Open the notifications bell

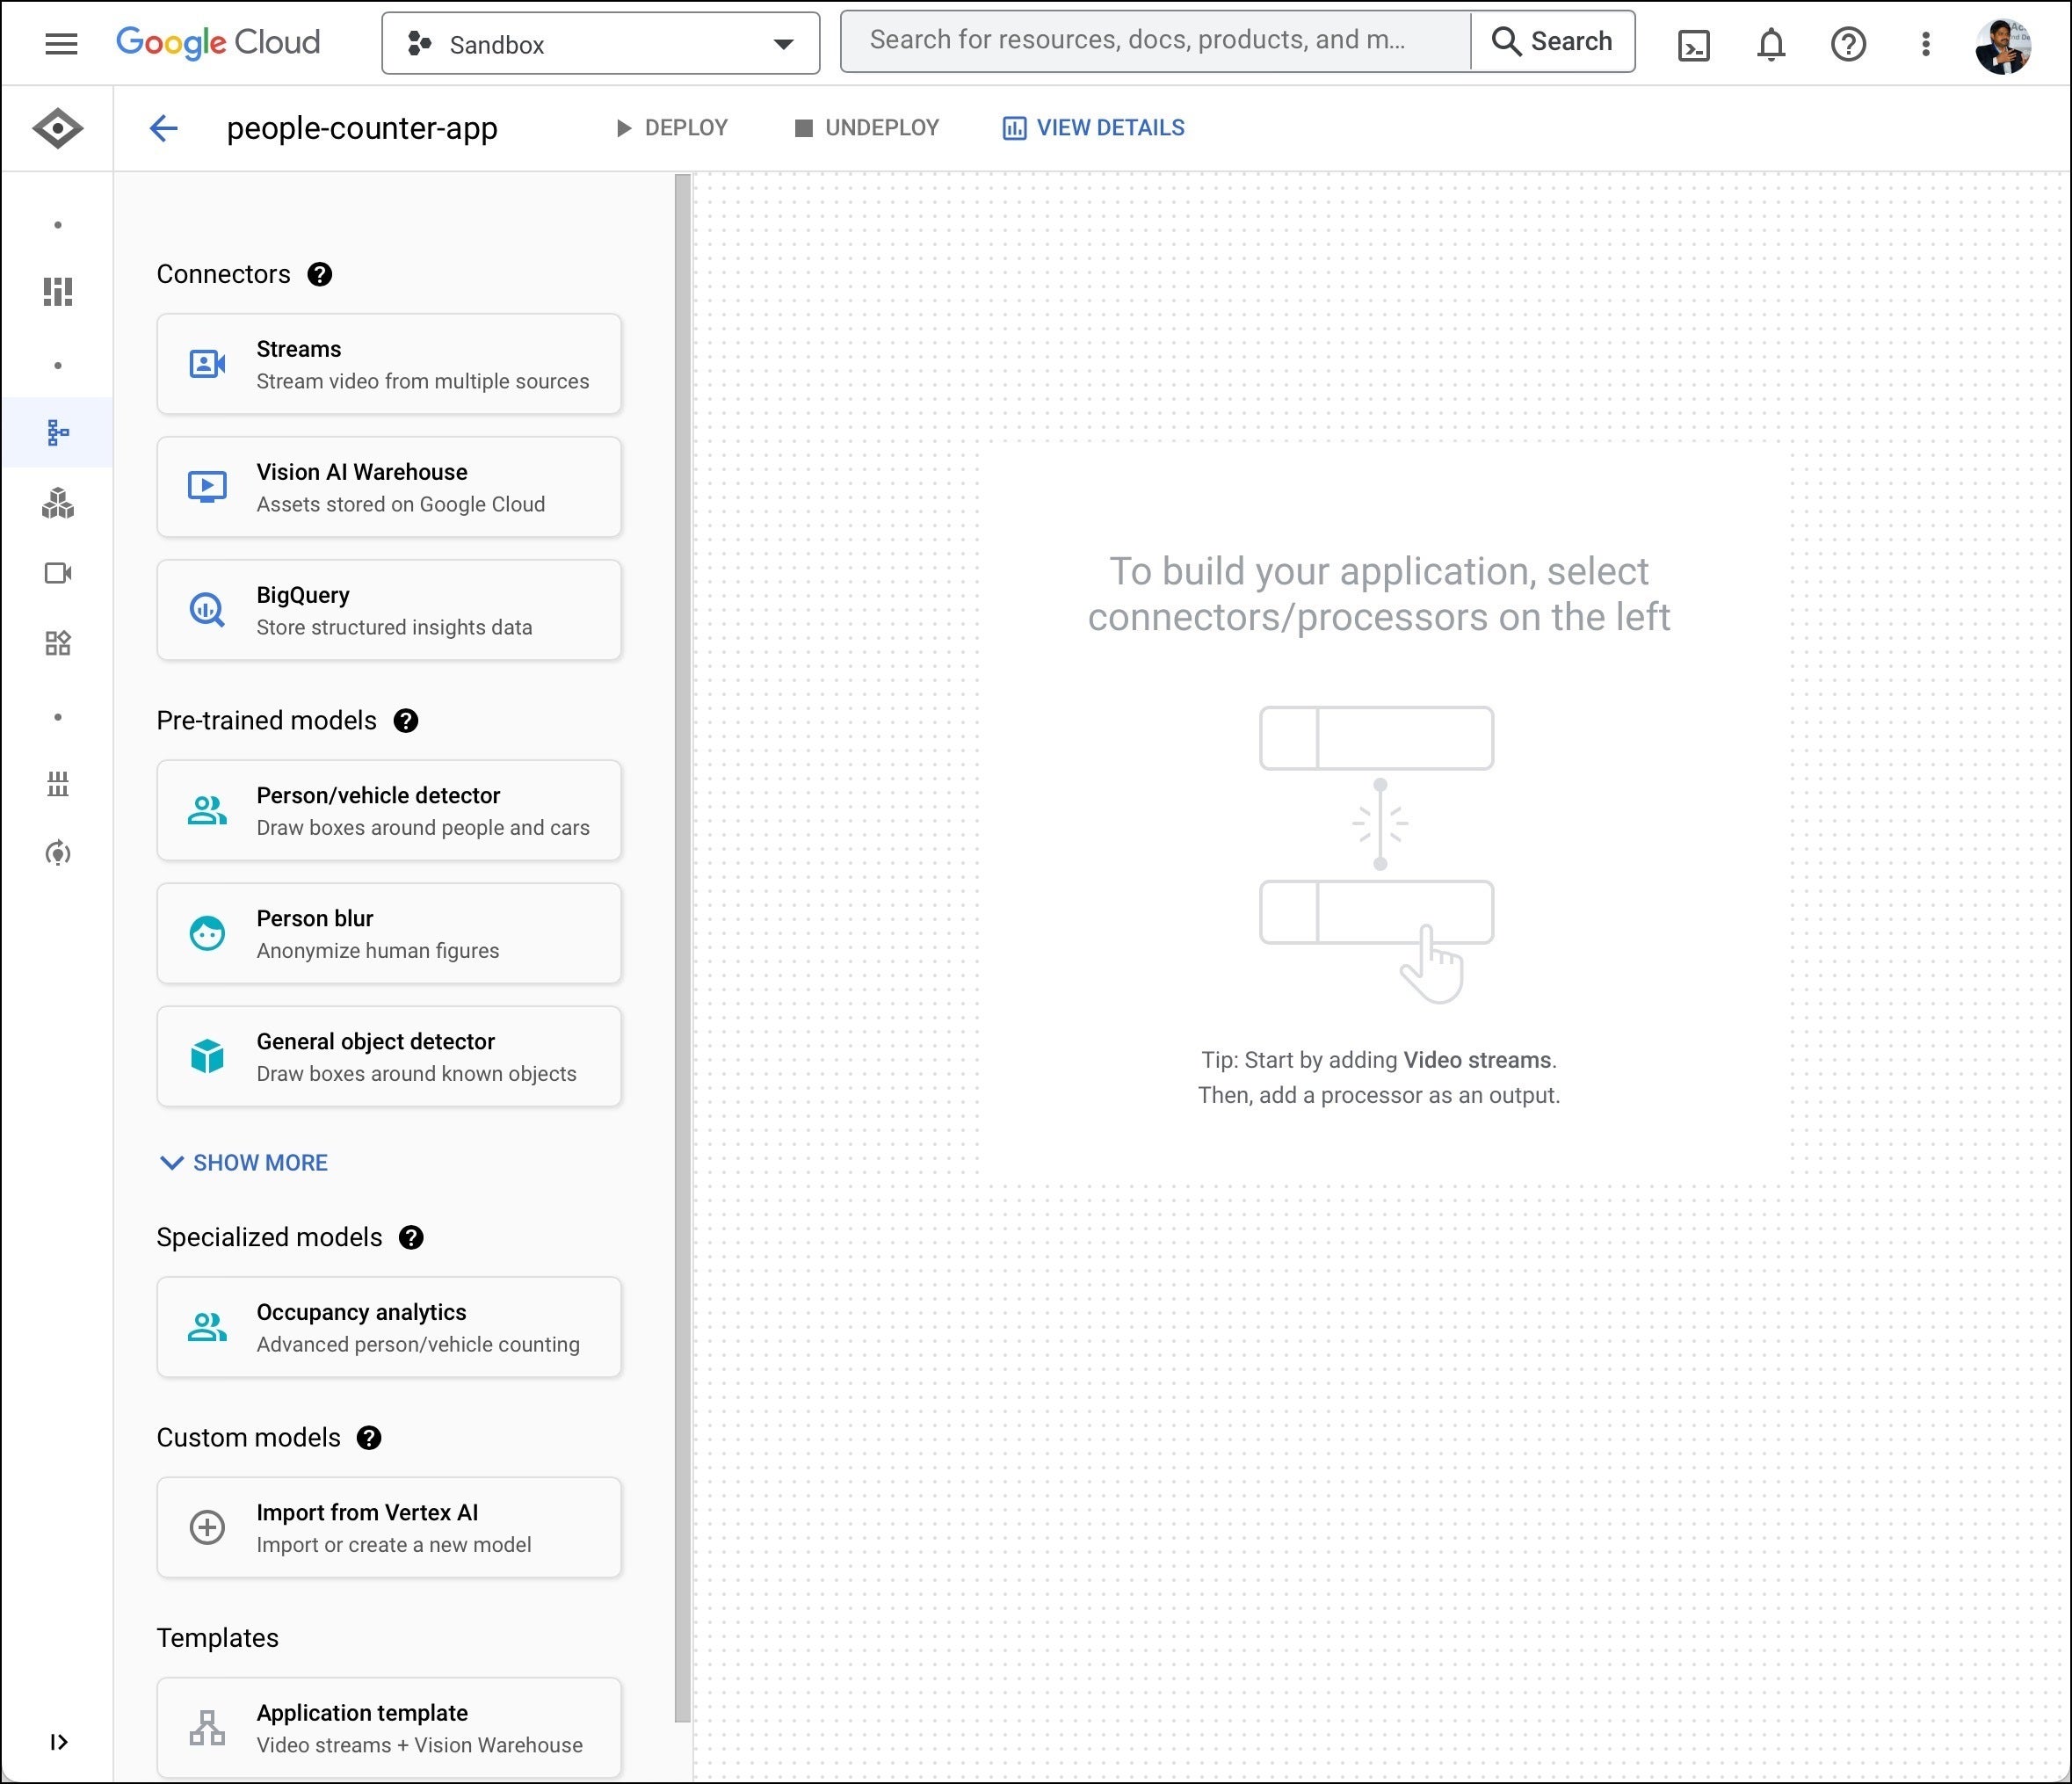tap(1771, 45)
